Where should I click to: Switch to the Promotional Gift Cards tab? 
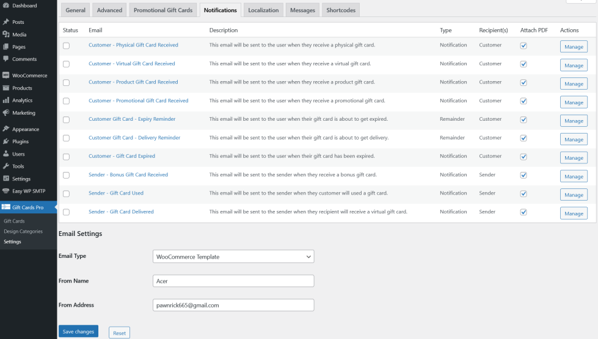click(x=163, y=10)
